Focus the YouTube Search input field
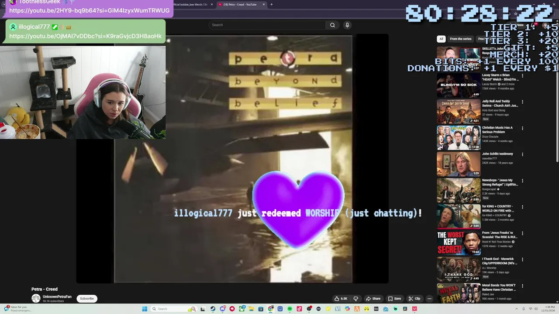This screenshot has width=559, height=314. 268,25
